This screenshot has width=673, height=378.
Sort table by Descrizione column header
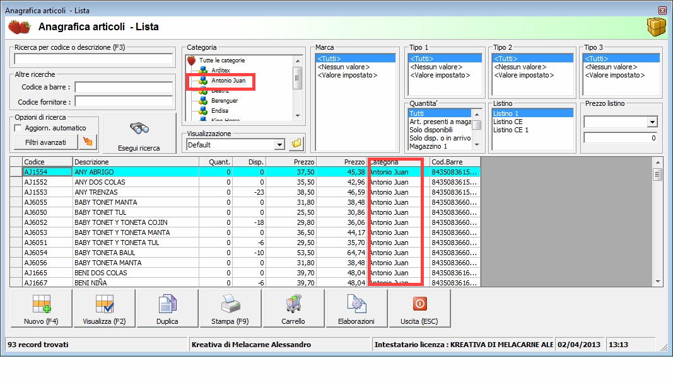[x=136, y=162]
